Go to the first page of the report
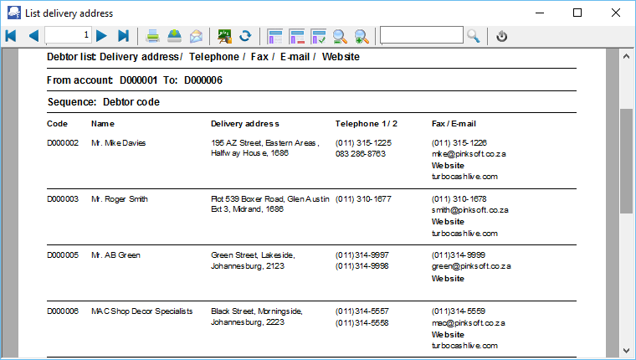Image resolution: width=636 pixels, height=360 pixels. [x=11, y=35]
